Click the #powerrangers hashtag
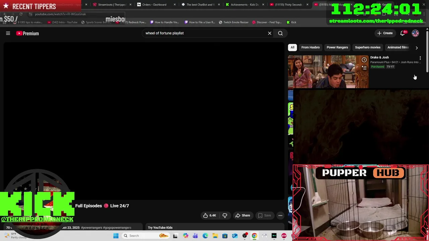This screenshot has height=241, width=429. [x=91, y=228]
